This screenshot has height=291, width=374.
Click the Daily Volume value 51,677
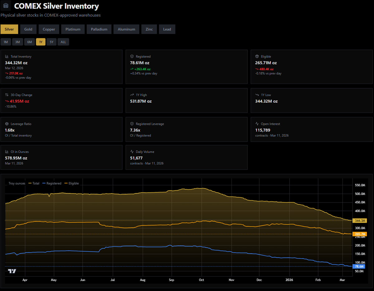point(136,158)
